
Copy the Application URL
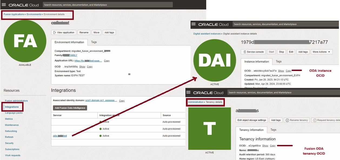[107, 61]
